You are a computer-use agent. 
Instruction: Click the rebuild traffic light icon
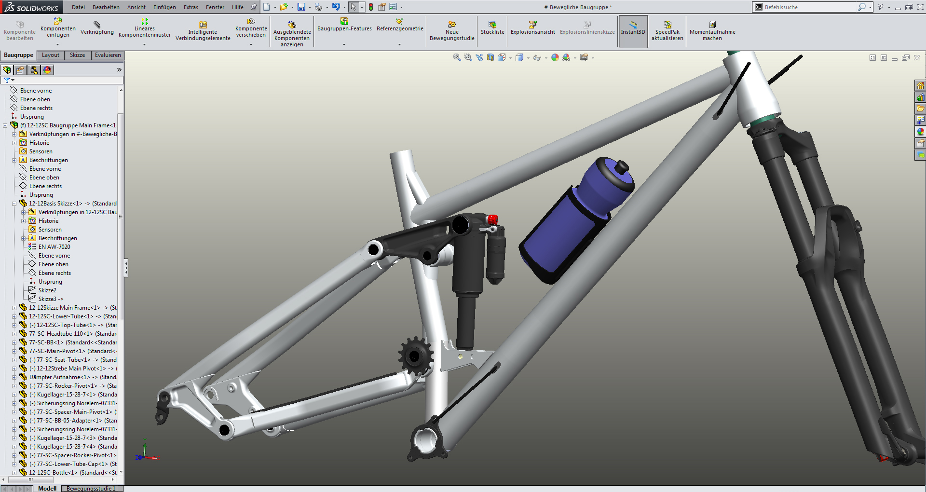click(x=370, y=7)
